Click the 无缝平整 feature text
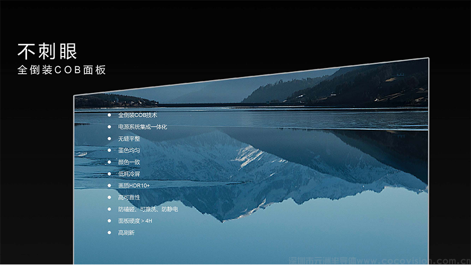The image size is (471, 265). coord(129,139)
